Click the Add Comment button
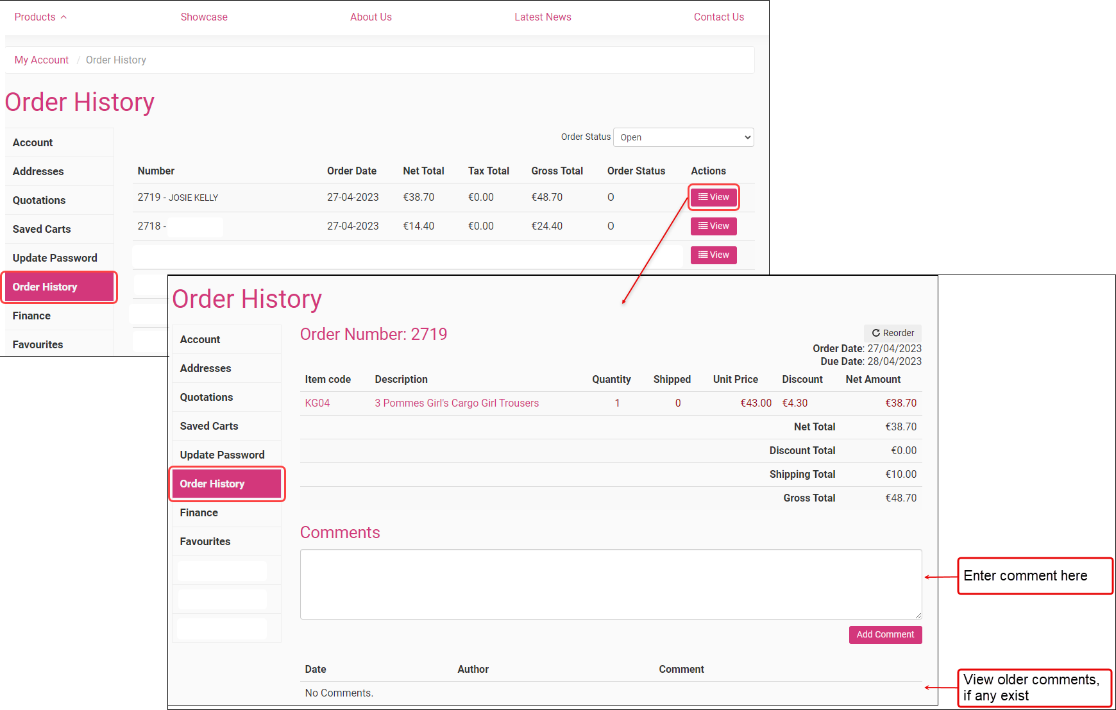 pyautogui.click(x=885, y=634)
